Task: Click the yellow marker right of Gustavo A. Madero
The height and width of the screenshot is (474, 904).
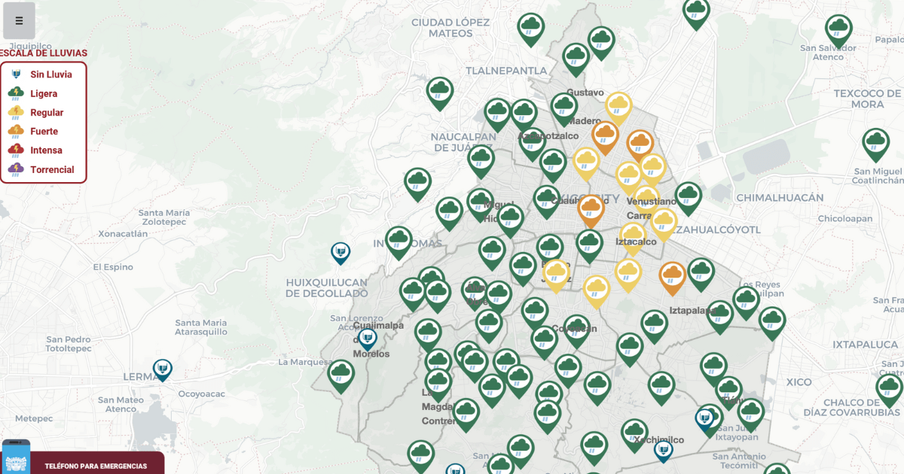Action: [x=618, y=107]
